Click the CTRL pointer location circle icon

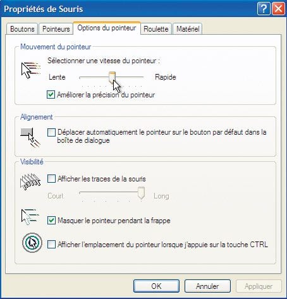pyautogui.click(x=32, y=243)
